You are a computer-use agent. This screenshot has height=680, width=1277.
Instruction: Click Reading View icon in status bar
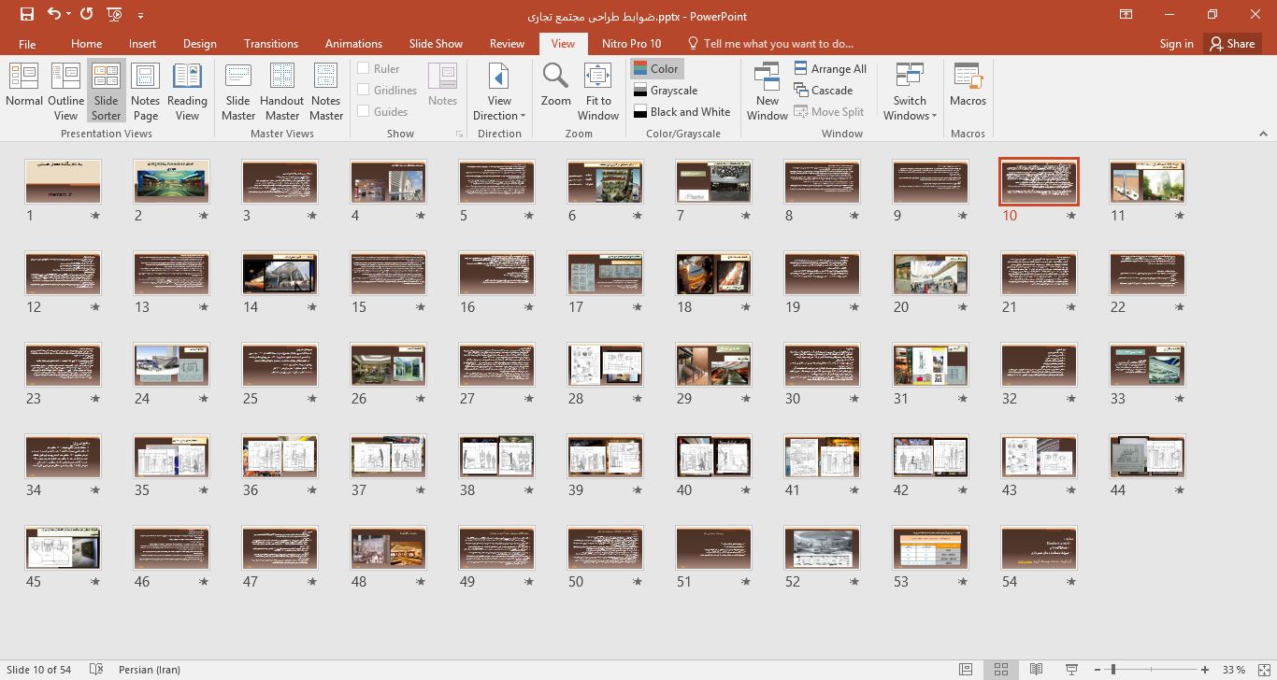(x=1036, y=669)
